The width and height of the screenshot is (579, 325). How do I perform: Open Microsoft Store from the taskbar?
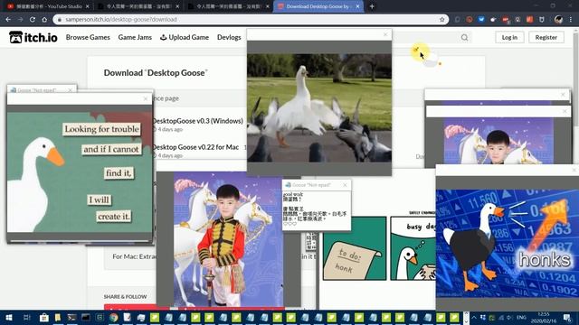tap(44, 318)
